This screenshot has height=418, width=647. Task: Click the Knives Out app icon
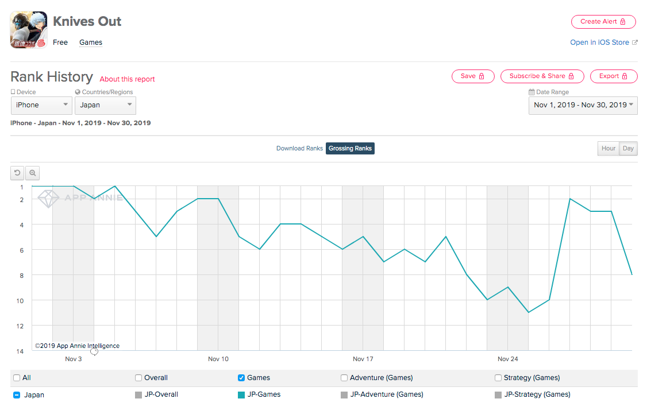29,30
